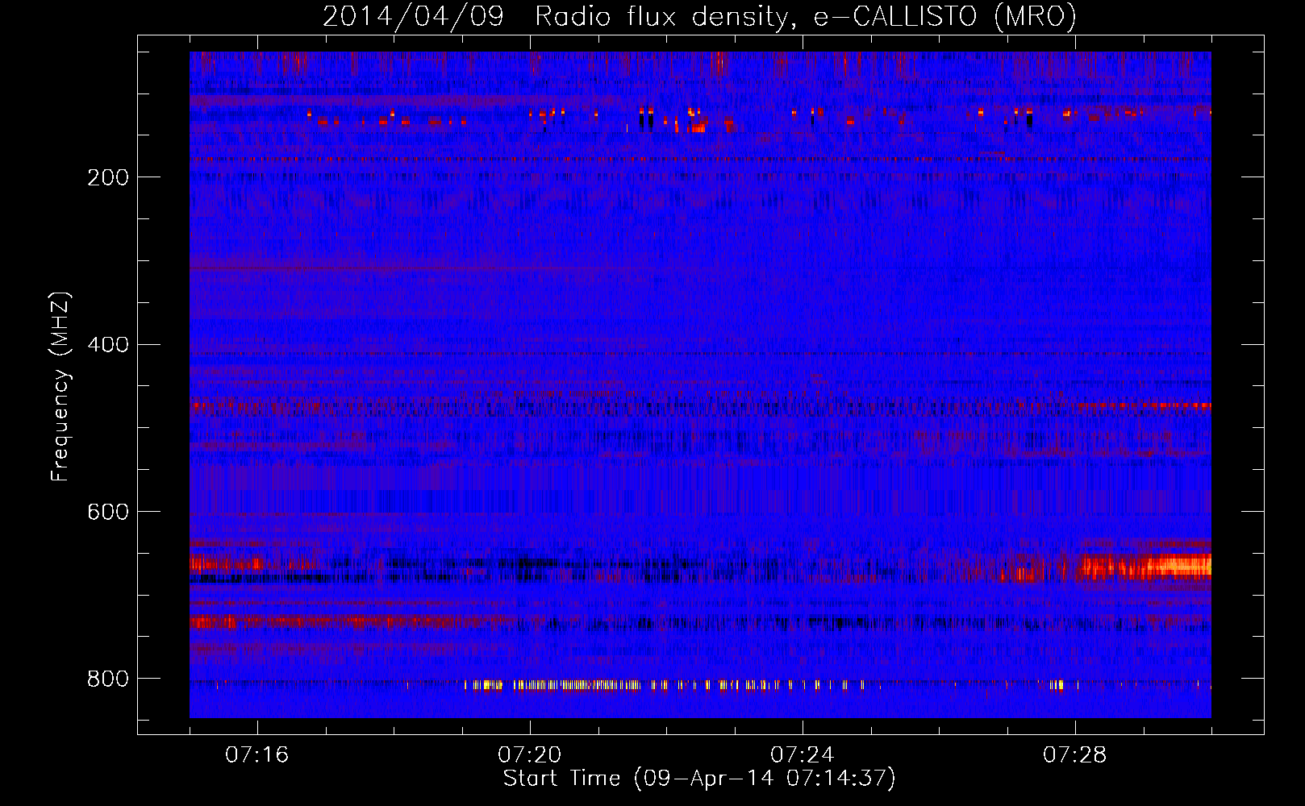Image resolution: width=1305 pixels, height=806 pixels.
Task: Click the 800 frequency tick label
Action: click(x=108, y=679)
